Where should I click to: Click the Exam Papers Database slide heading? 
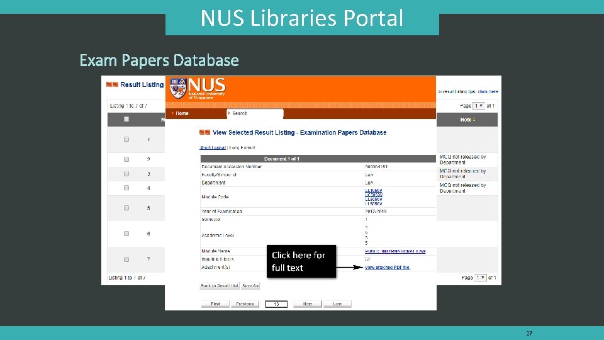point(159,60)
